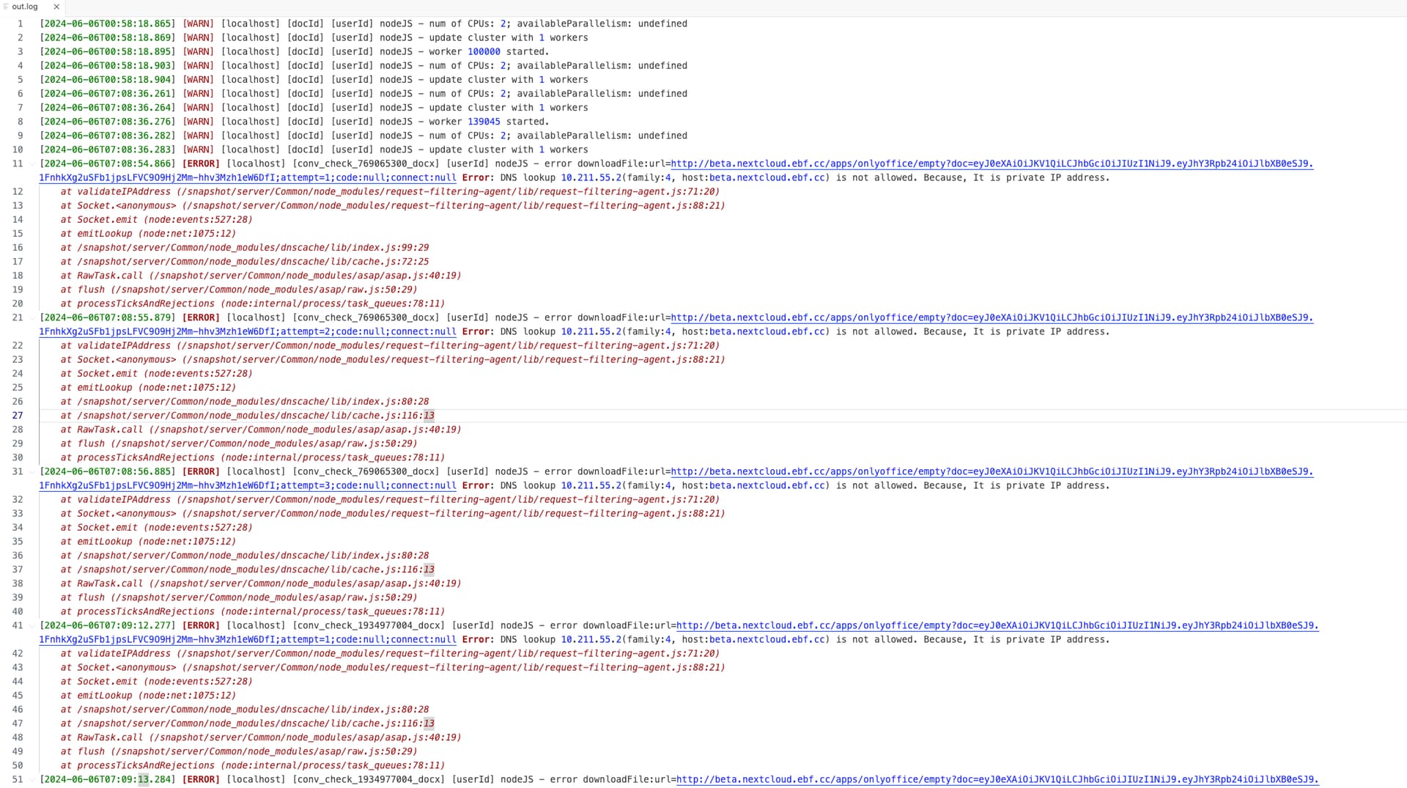Fold the error entry at line 51
1407x788 pixels.
(x=32, y=780)
